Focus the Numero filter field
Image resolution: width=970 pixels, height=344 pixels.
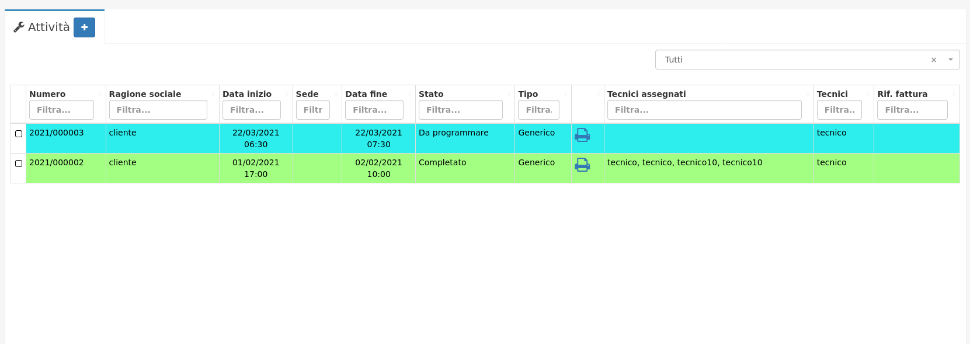pos(61,110)
